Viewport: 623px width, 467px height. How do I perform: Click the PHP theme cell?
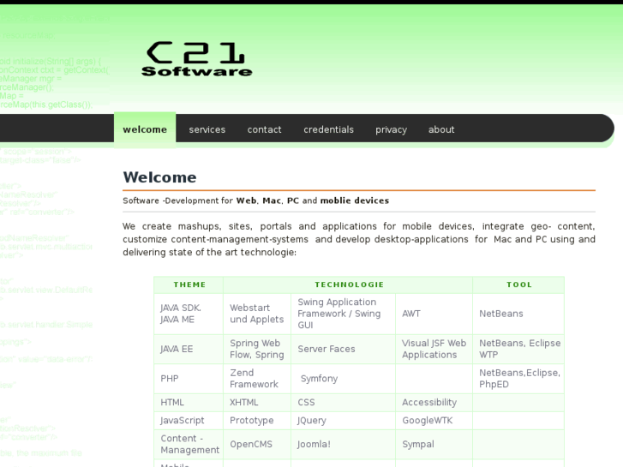click(189, 379)
